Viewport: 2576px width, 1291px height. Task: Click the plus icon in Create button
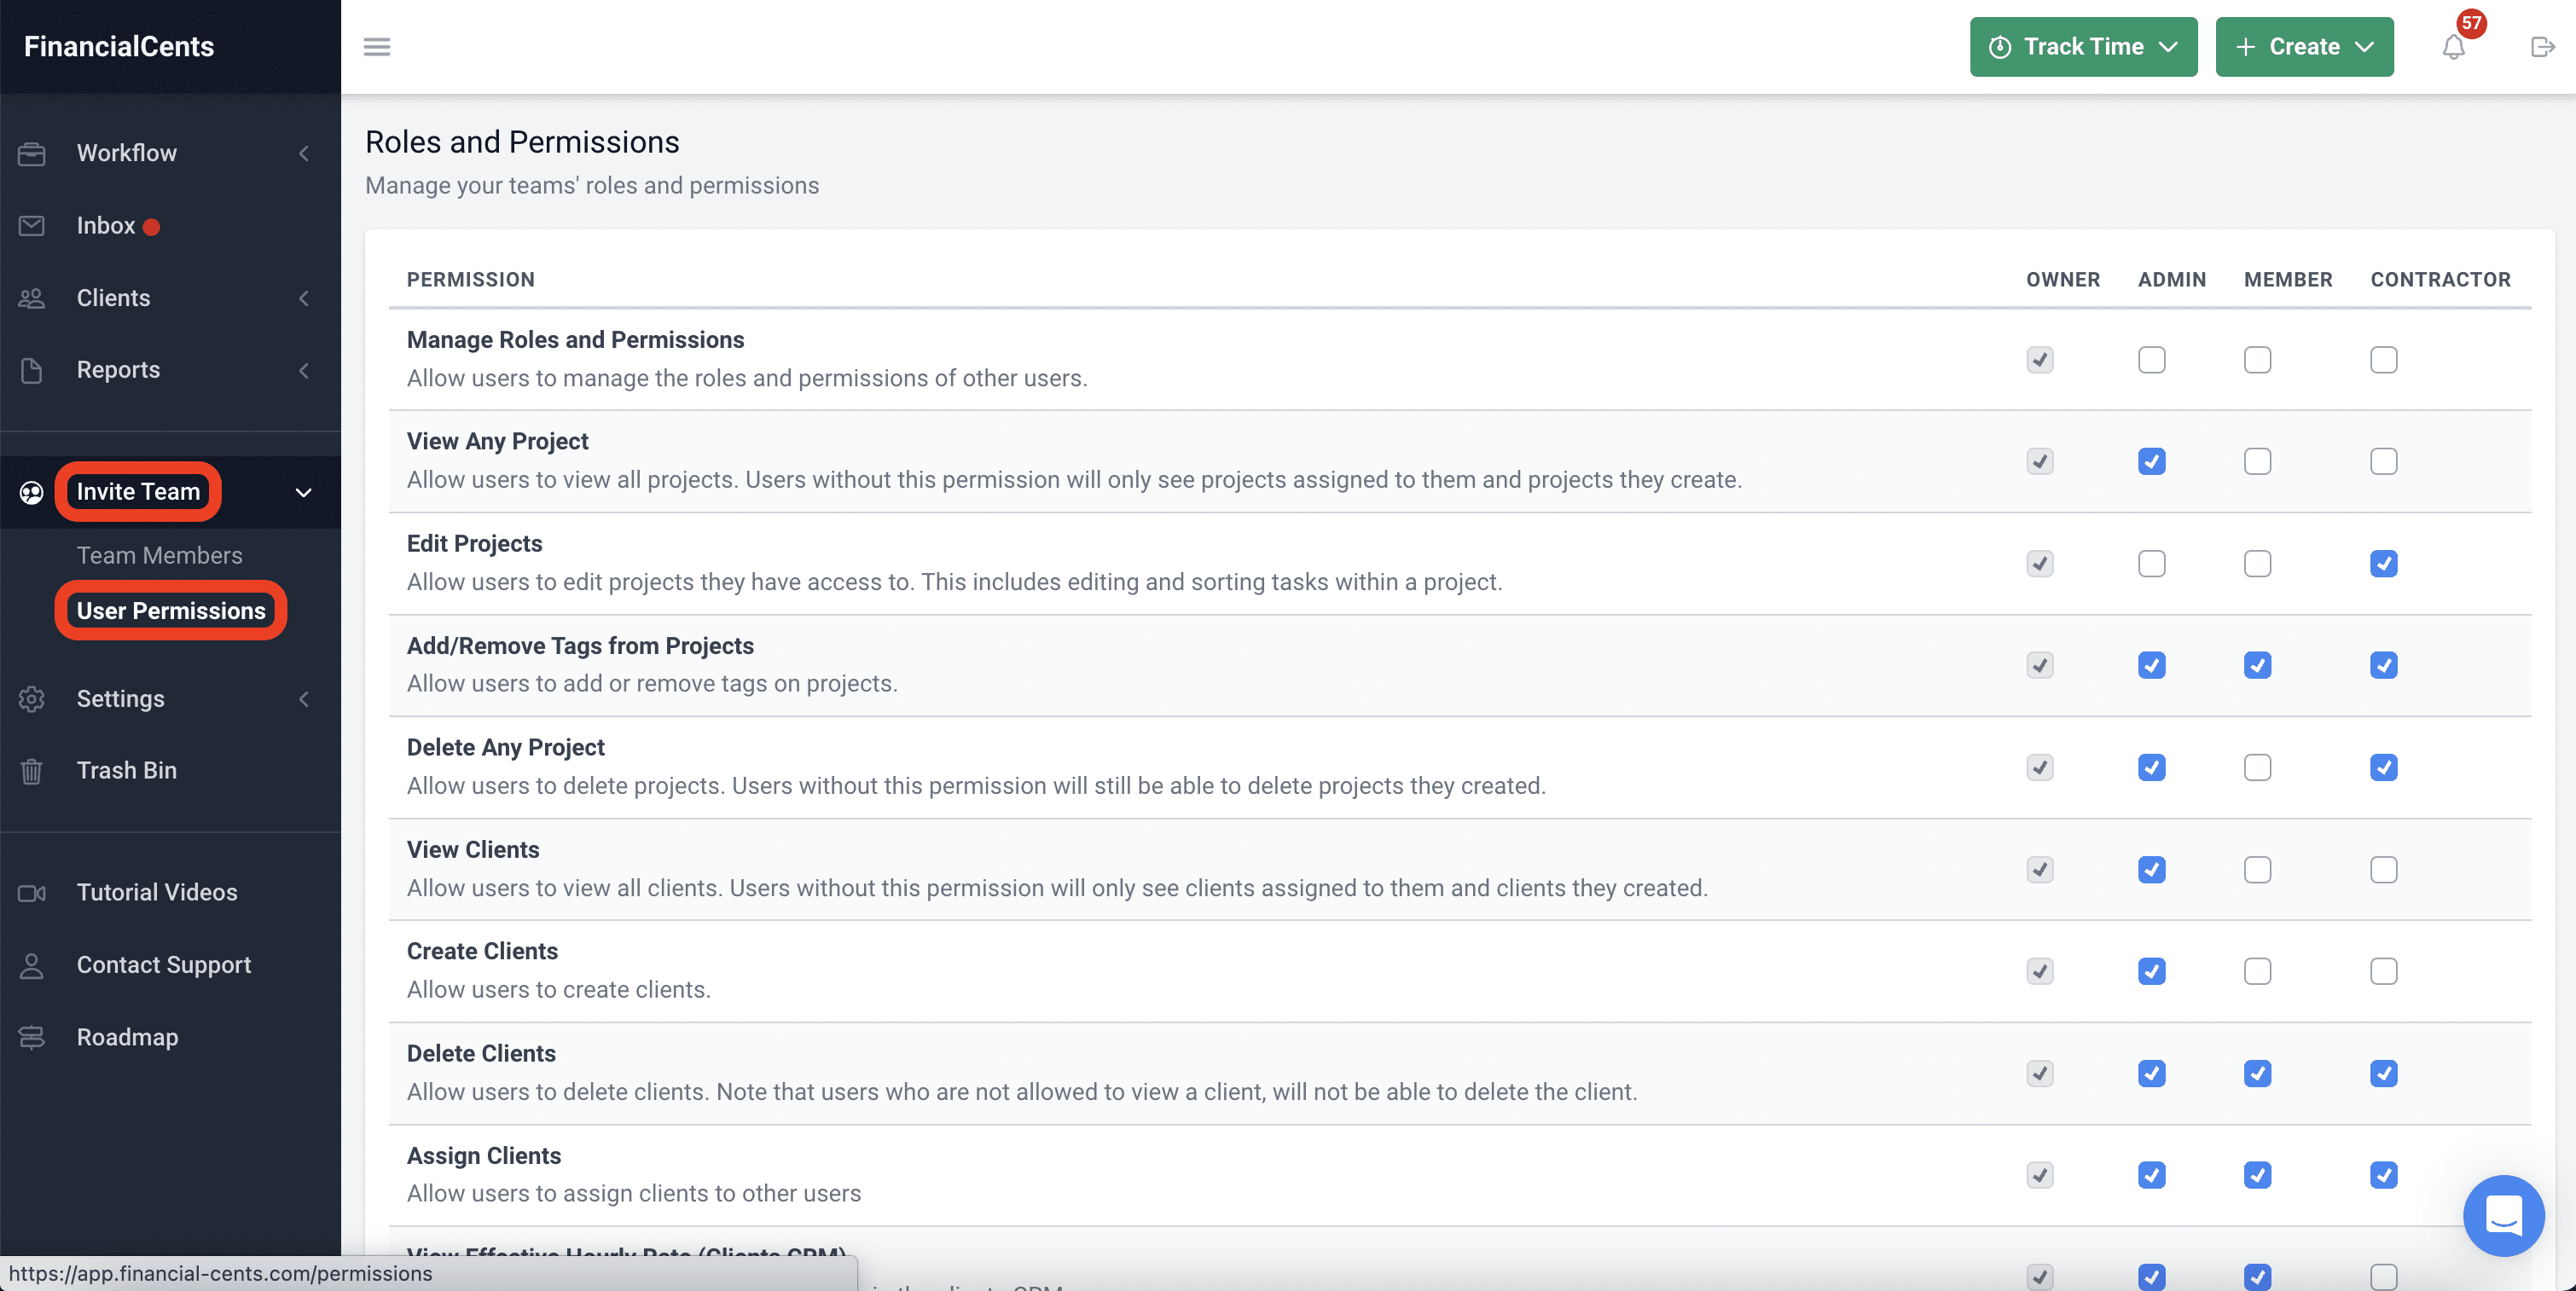(x=2245, y=47)
